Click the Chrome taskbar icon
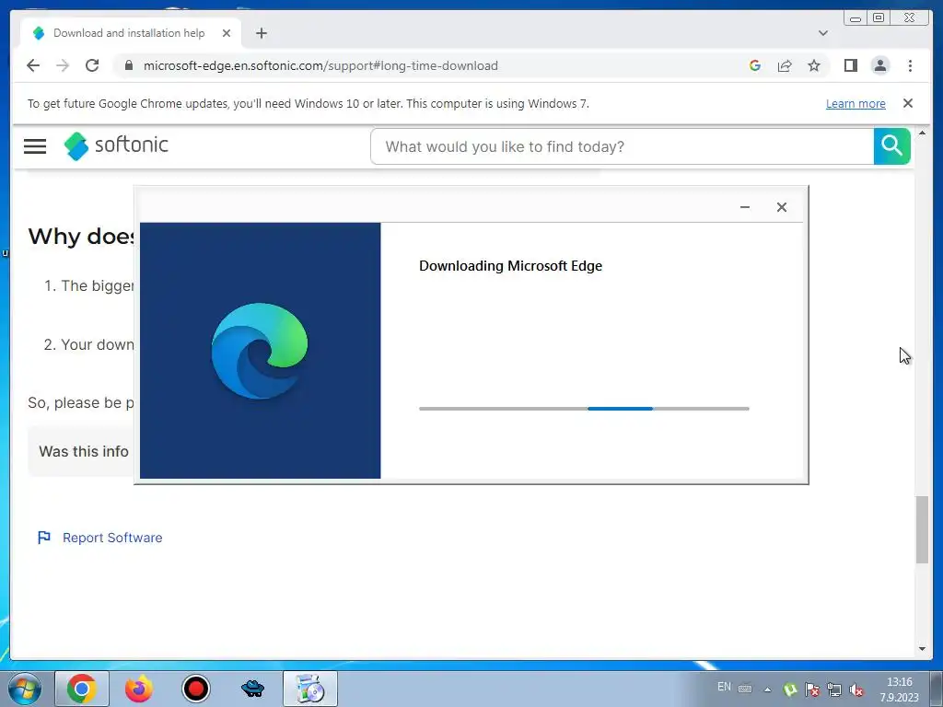Screen dimensions: 943x707 tap(82, 689)
